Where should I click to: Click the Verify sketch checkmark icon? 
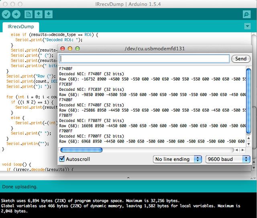[x=6, y=14]
